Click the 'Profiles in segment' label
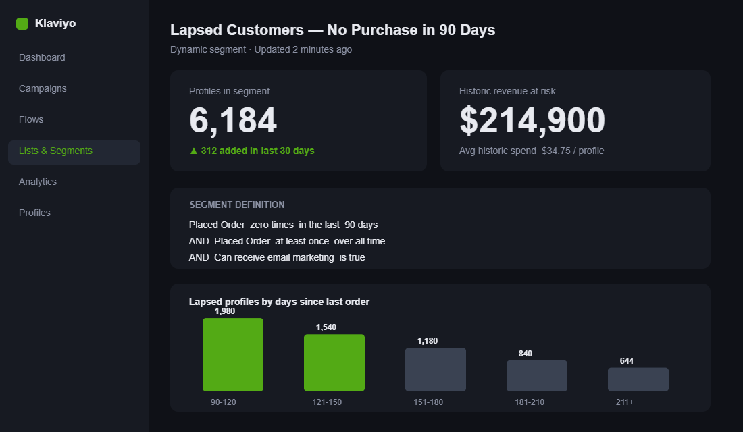Viewport: 743px width, 432px height. [230, 91]
